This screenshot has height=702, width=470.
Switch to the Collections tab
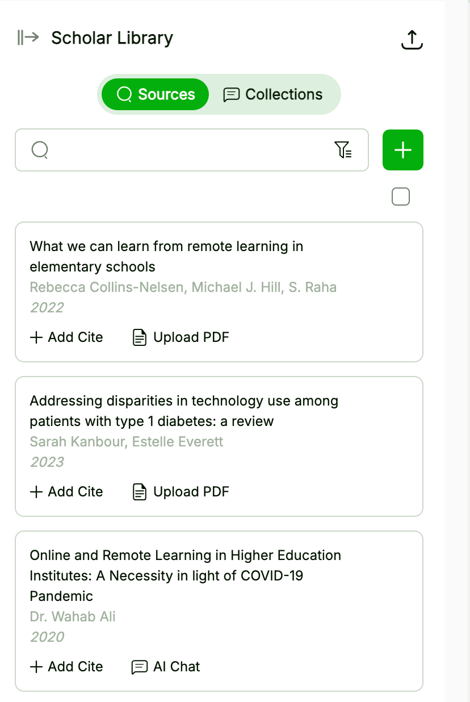click(x=273, y=94)
